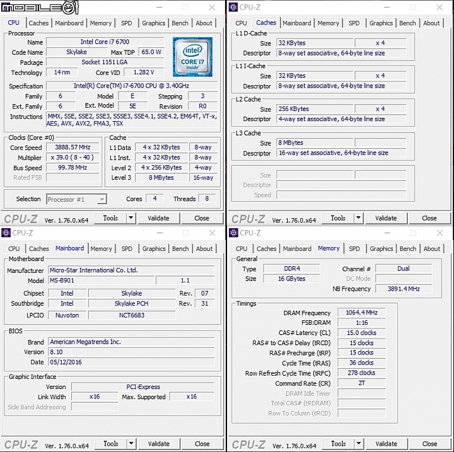The image size is (454, 452).
Task: Click the Core Speed value 3888.57 MHz
Action: coord(73,147)
